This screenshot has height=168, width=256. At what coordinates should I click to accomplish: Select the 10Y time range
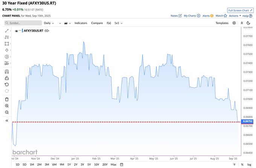tap(97, 165)
